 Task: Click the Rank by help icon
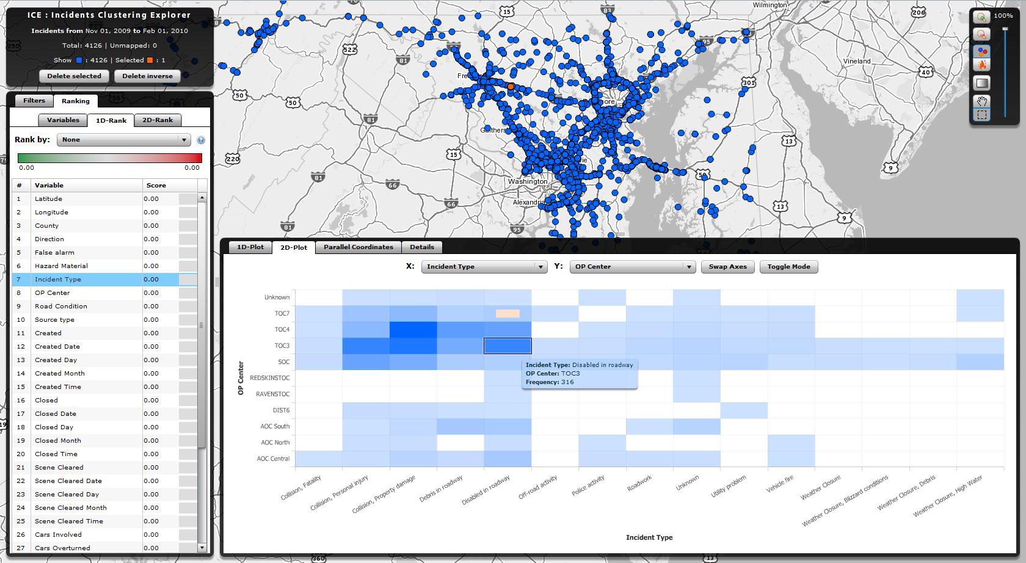201,140
